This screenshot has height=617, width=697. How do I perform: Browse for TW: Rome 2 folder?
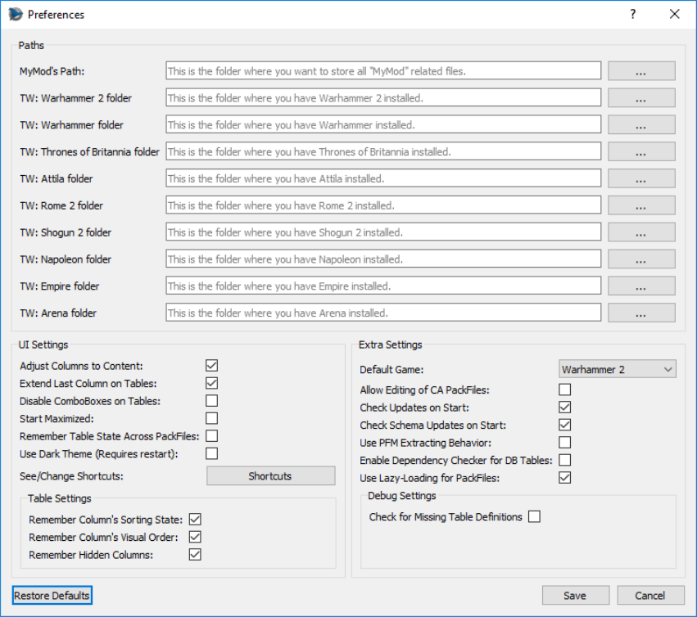(x=641, y=205)
